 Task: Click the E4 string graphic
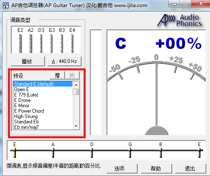(72, 43)
